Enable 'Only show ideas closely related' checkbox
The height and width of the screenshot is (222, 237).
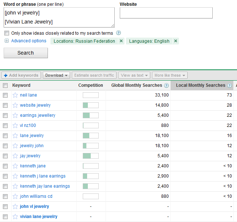[x=7, y=33]
